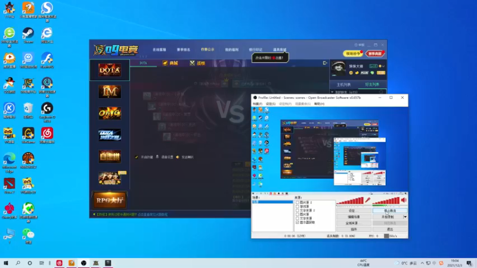
Task: Open Logitech G HUB desktop shortcut
Action: 47,112
